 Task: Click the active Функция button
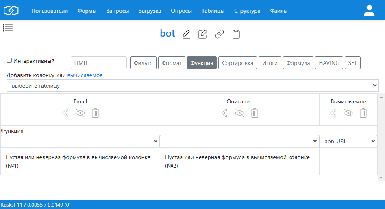coord(202,63)
